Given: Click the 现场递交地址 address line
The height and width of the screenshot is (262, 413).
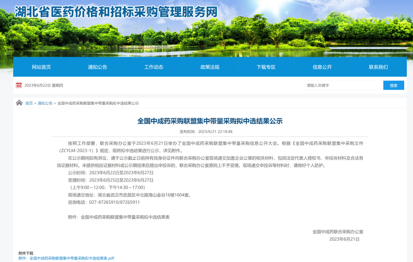Looking at the screenshot, I should 130,195.
